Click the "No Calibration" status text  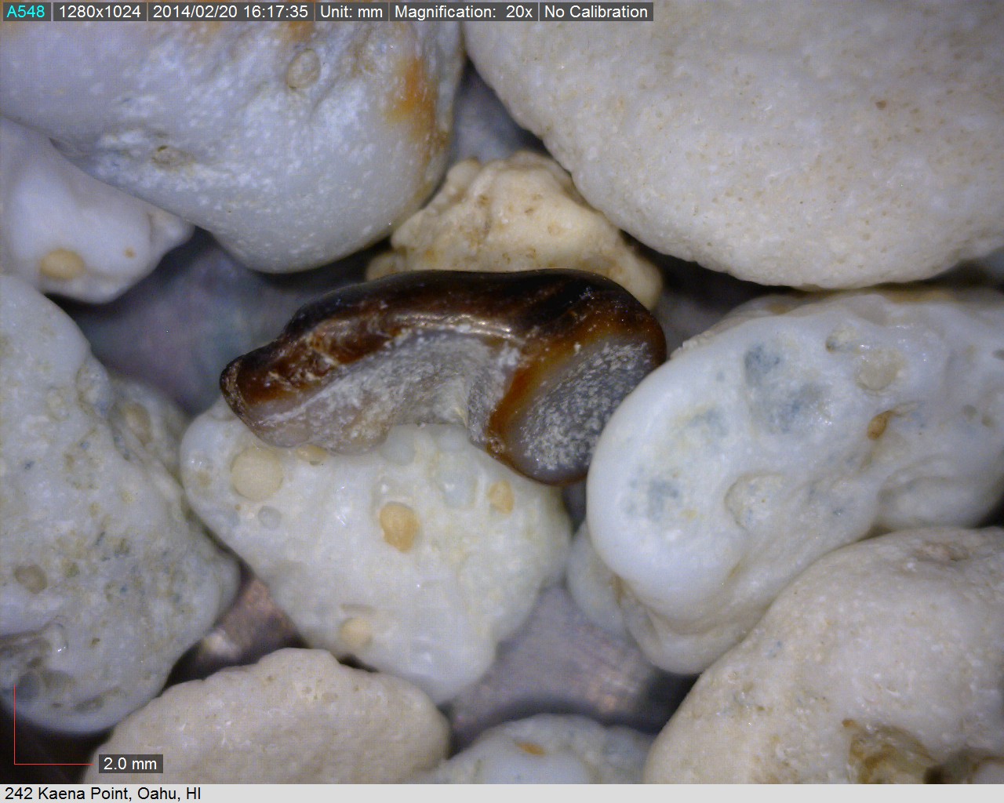coord(596,12)
